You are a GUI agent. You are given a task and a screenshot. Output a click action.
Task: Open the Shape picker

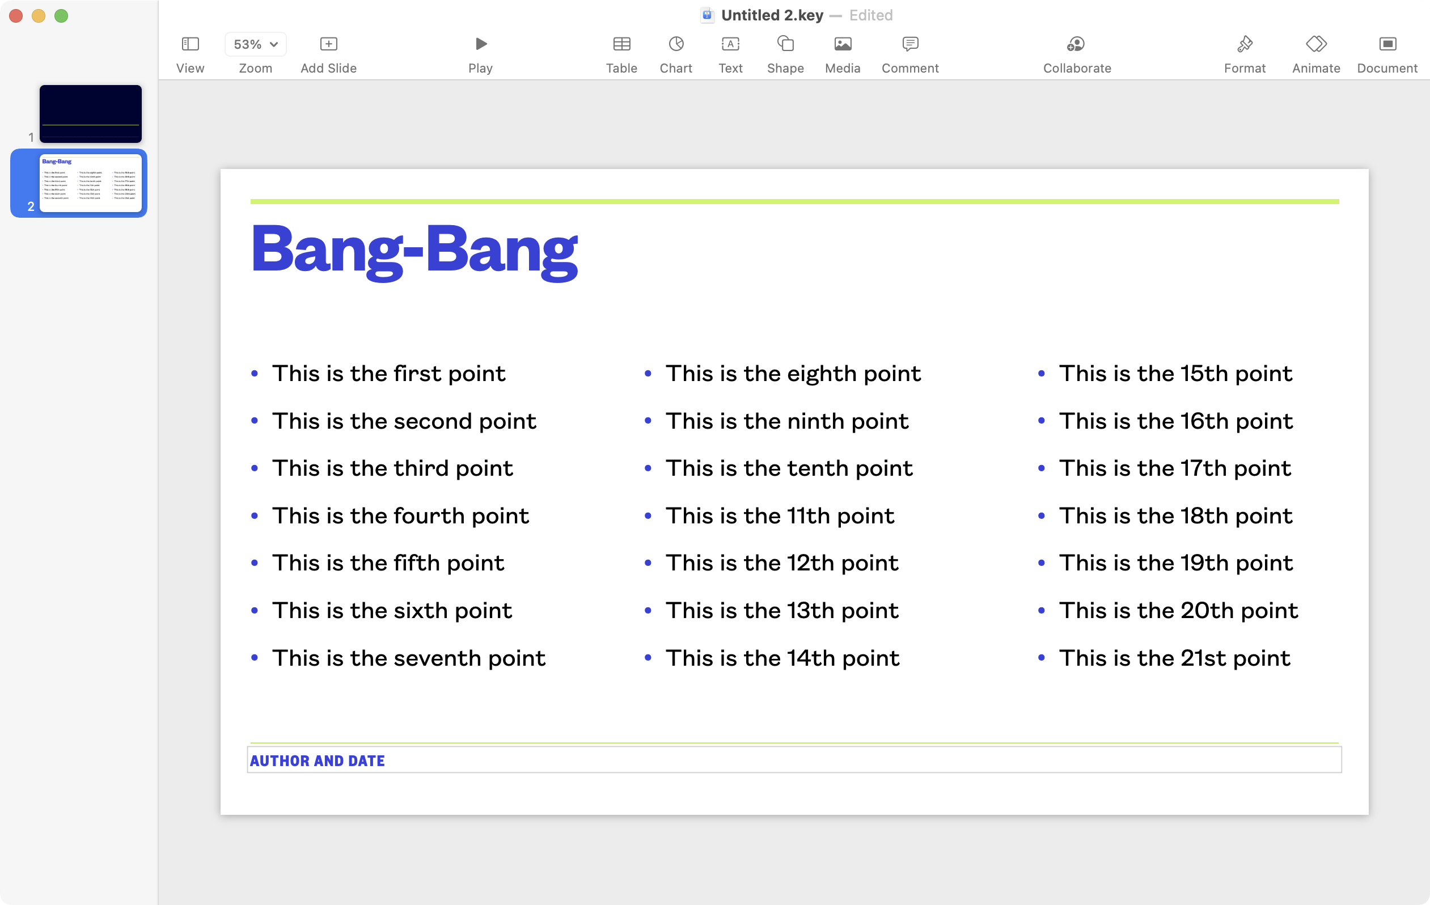[x=785, y=44]
